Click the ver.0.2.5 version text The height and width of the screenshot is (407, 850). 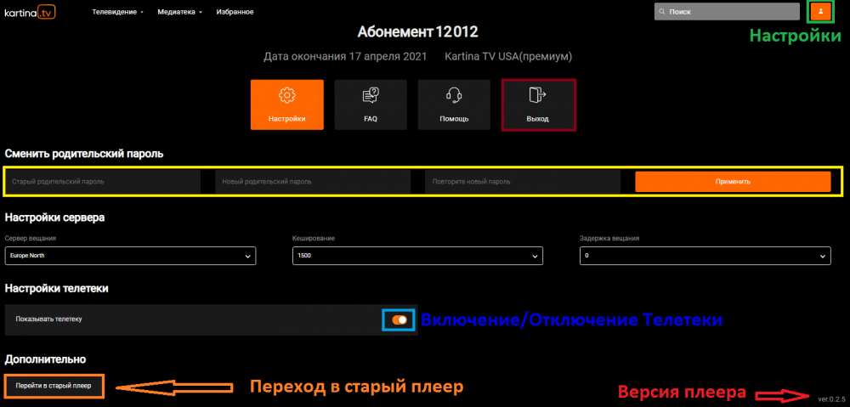pos(831,399)
